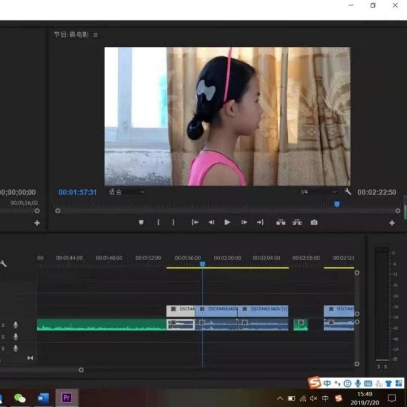Viewport: 407px width, 407px height.
Task: Open the emoji panel on the Sogou toolbar
Action: click(x=347, y=383)
